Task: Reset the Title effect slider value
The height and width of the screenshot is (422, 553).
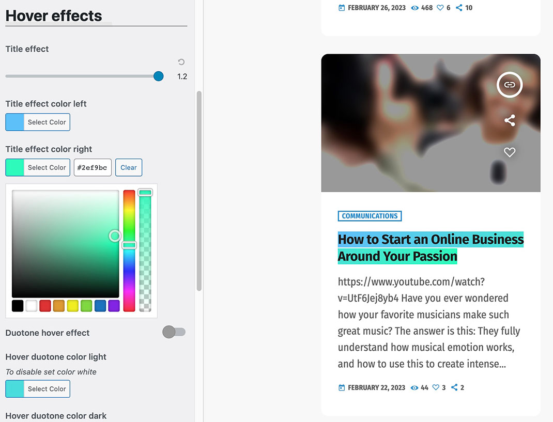Action: pyautogui.click(x=181, y=62)
